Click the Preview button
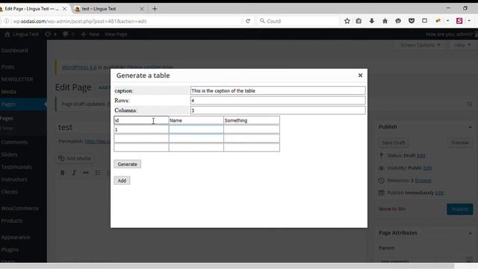Image resolution: width=478 pixels, height=269 pixels. point(460,143)
